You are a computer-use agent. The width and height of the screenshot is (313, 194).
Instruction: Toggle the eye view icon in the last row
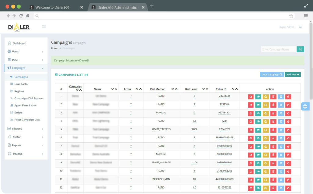[x=258, y=188]
